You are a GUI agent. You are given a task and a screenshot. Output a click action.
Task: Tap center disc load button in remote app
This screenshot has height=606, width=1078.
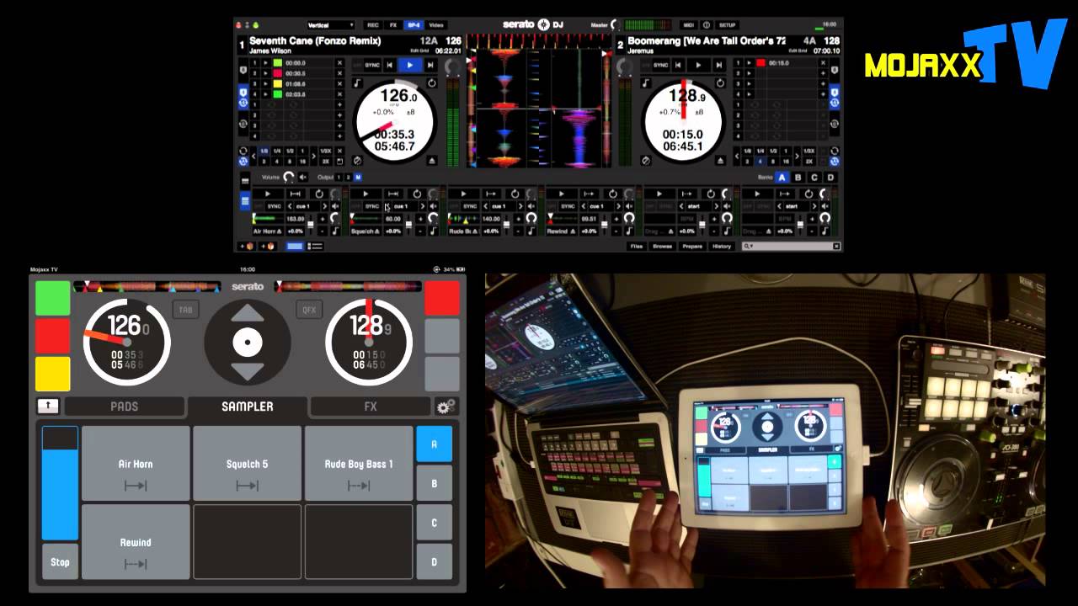(x=248, y=343)
